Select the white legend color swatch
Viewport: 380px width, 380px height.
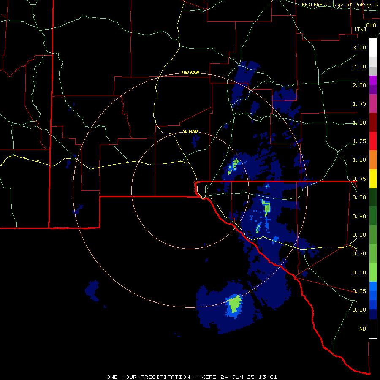(373, 47)
